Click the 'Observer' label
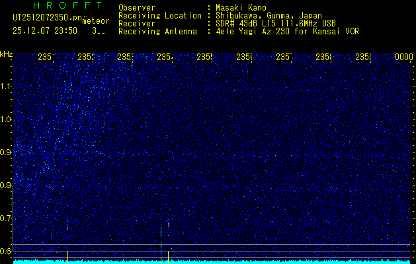The width and height of the screenshot is (416, 264). click(x=137, y=8)
